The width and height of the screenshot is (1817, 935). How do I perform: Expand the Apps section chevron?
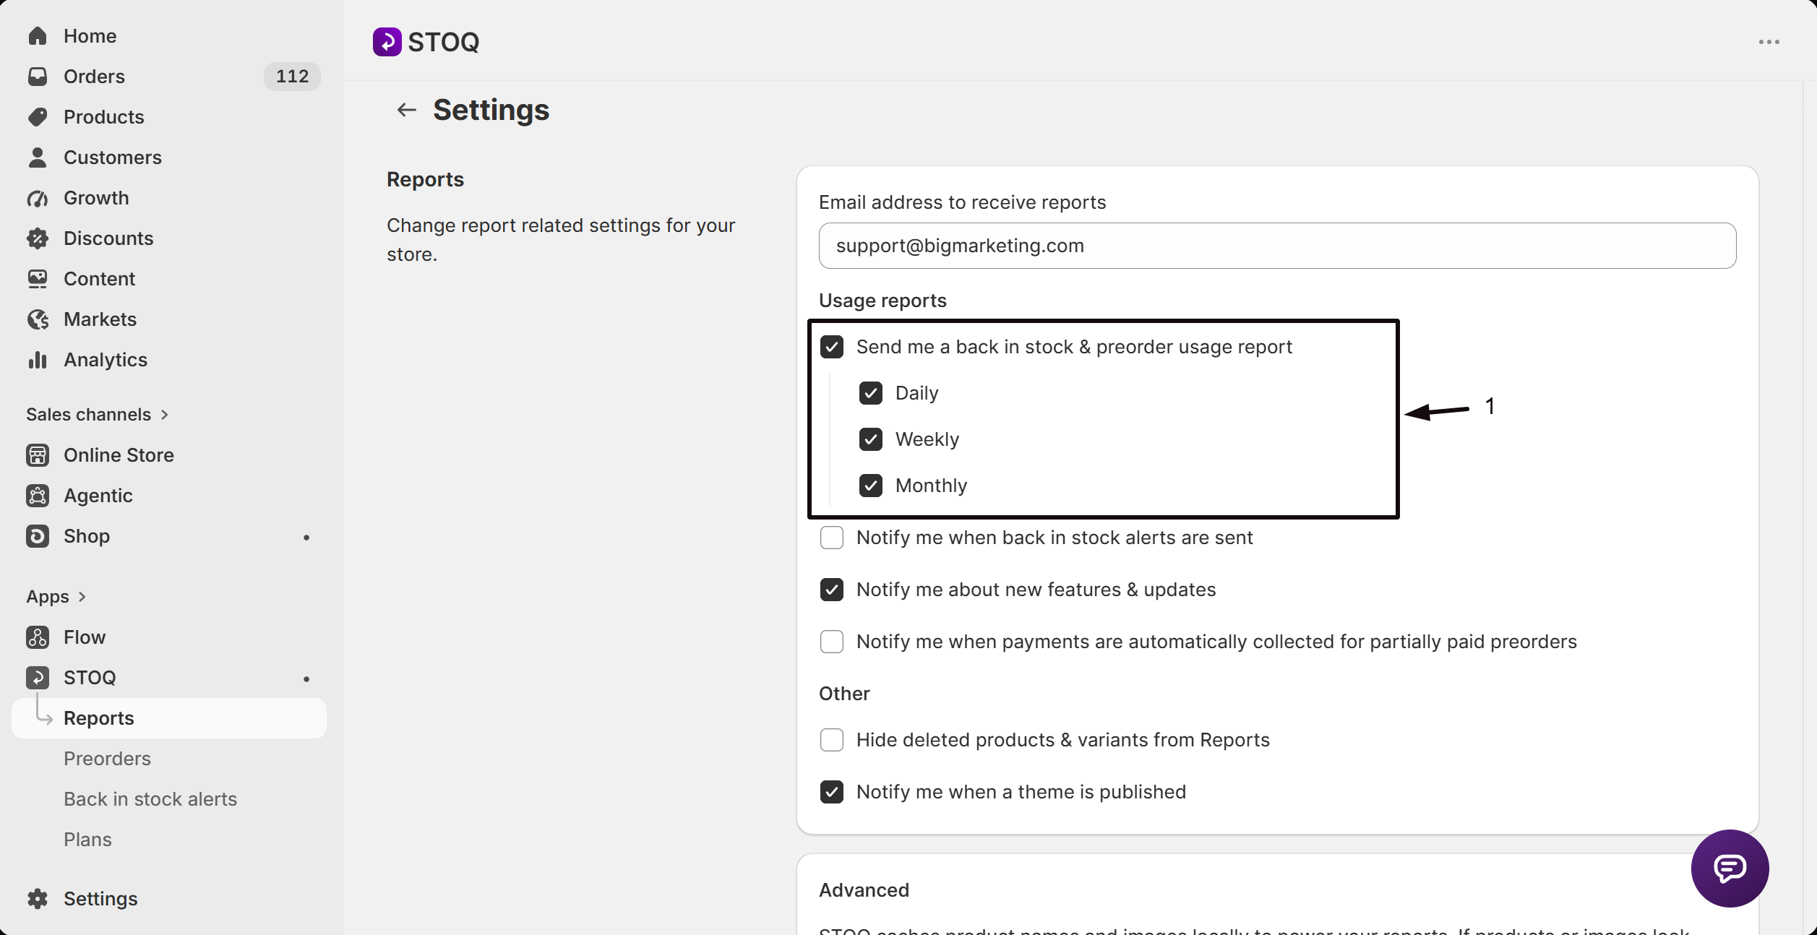82,597
